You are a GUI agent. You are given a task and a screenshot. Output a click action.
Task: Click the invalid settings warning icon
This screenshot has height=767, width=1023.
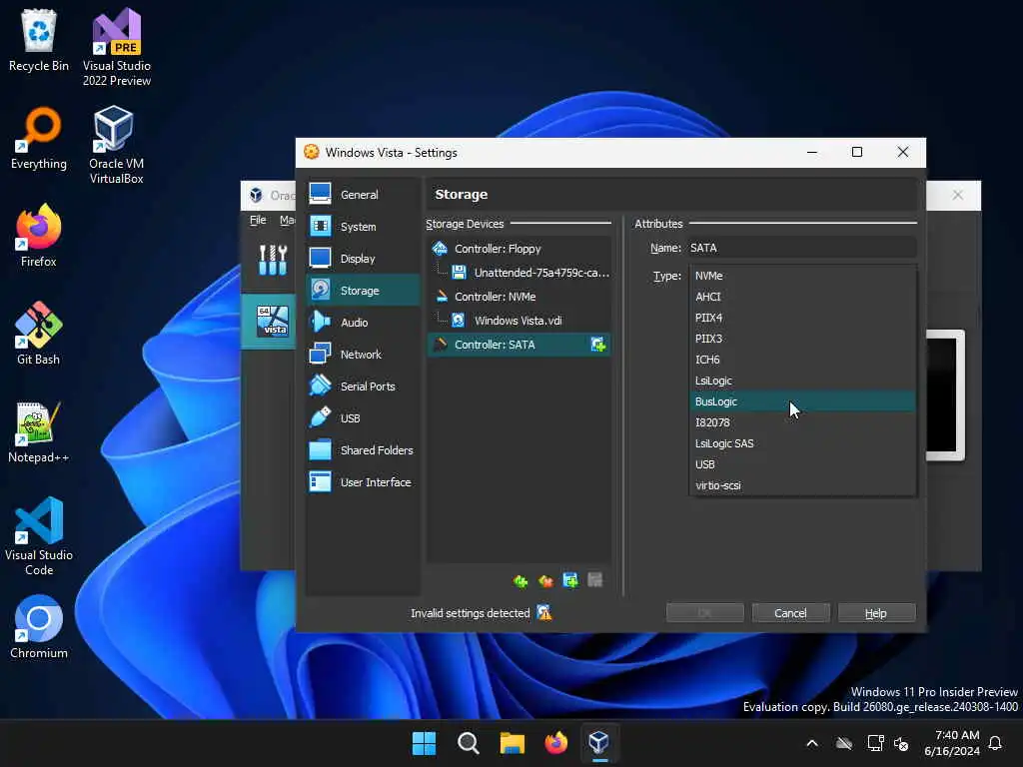[543, 612]
